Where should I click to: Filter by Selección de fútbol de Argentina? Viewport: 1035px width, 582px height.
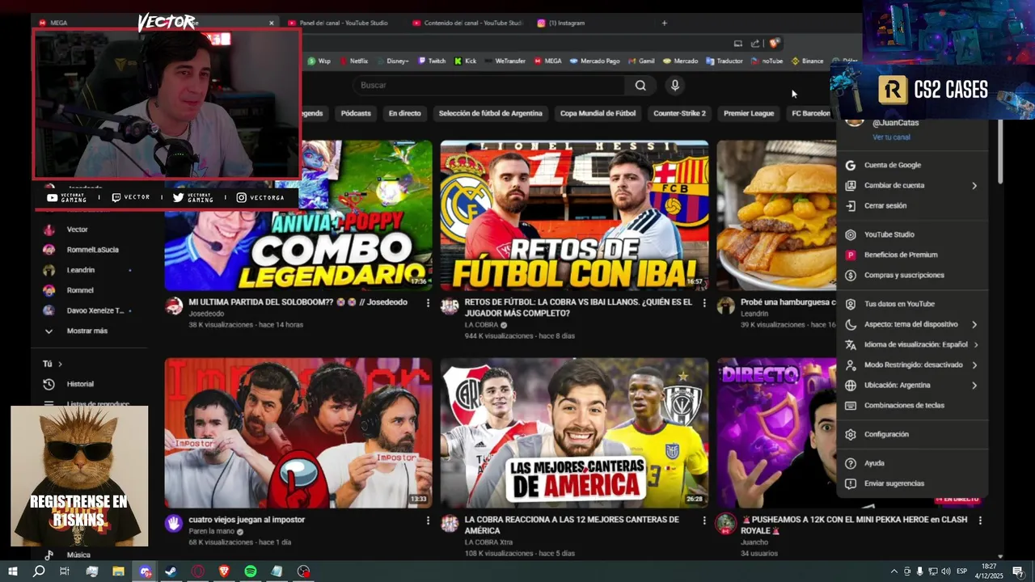point(490,113)
